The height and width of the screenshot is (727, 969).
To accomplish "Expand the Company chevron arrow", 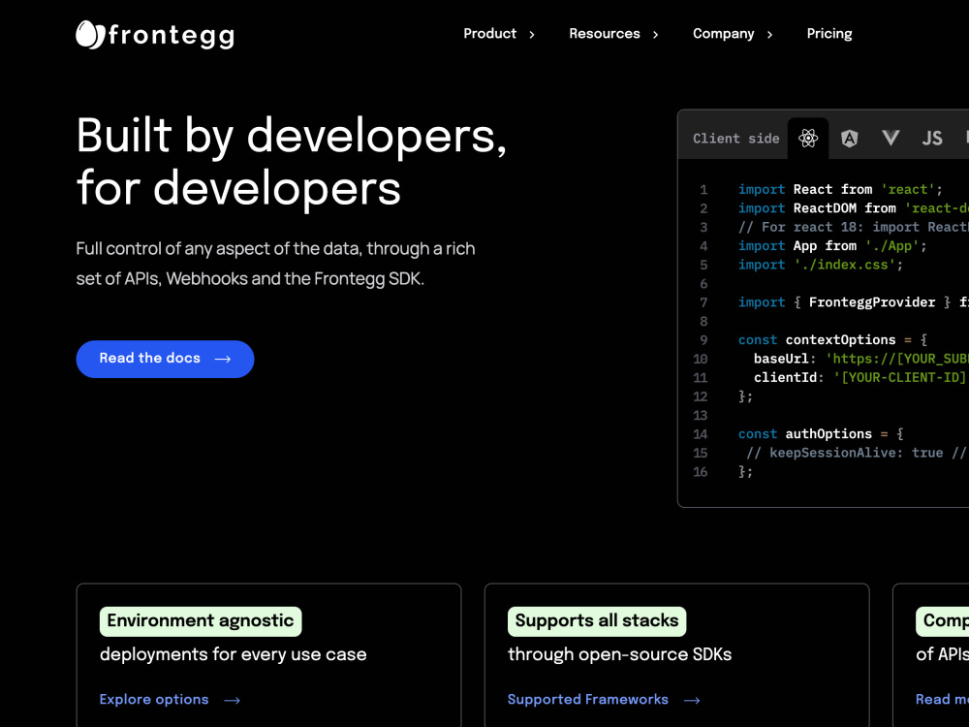I will (x=769, y=35).
